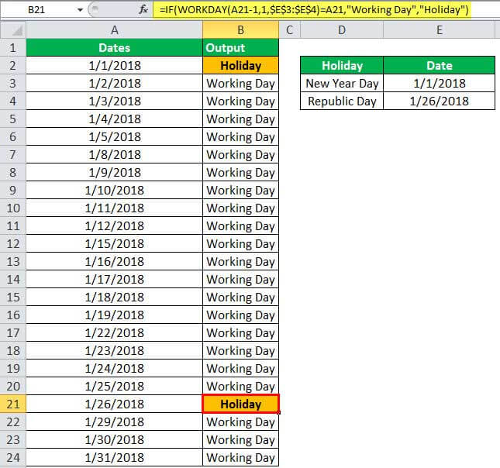
Task: Click the 1/18/2018 date cell
Action: pos(114,298)
